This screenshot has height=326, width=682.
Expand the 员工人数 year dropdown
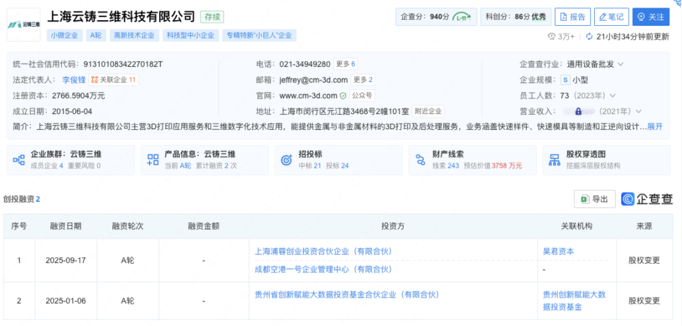coord(612,95)
